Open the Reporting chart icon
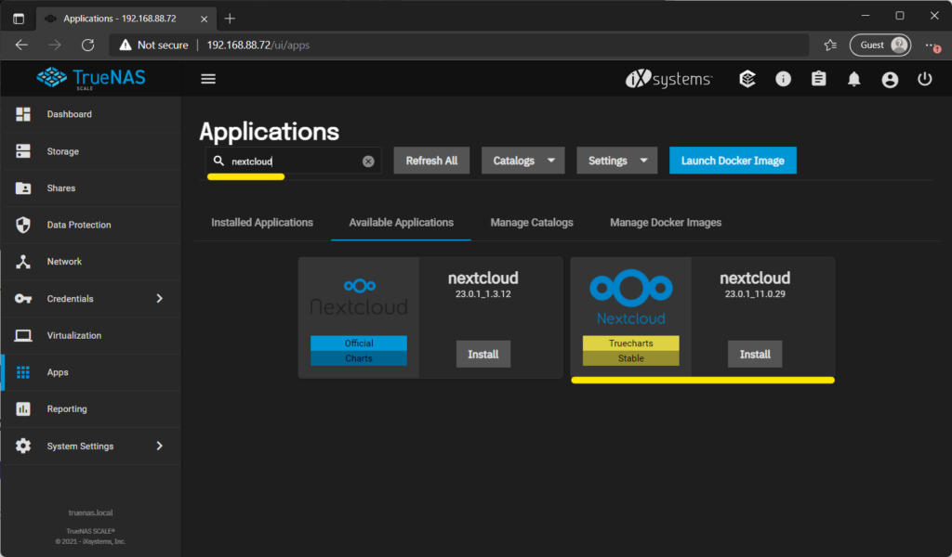 coord(23,409)
